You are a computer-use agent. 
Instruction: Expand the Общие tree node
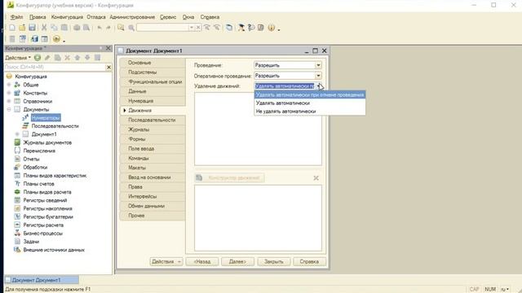9,85
